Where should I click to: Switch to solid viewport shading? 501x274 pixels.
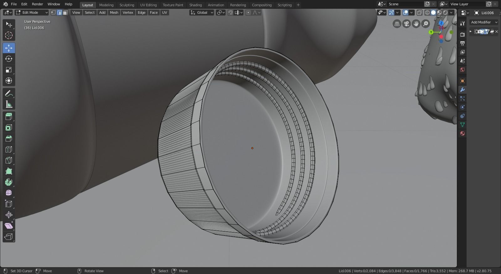[x=433, y=12]
